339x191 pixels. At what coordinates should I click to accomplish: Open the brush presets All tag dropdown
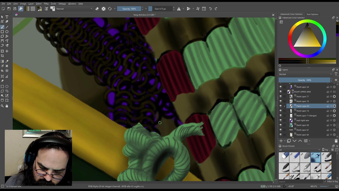[x=300, y=150]
